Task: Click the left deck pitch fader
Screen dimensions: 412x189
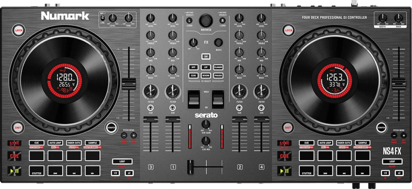Action: click(129, 84)
